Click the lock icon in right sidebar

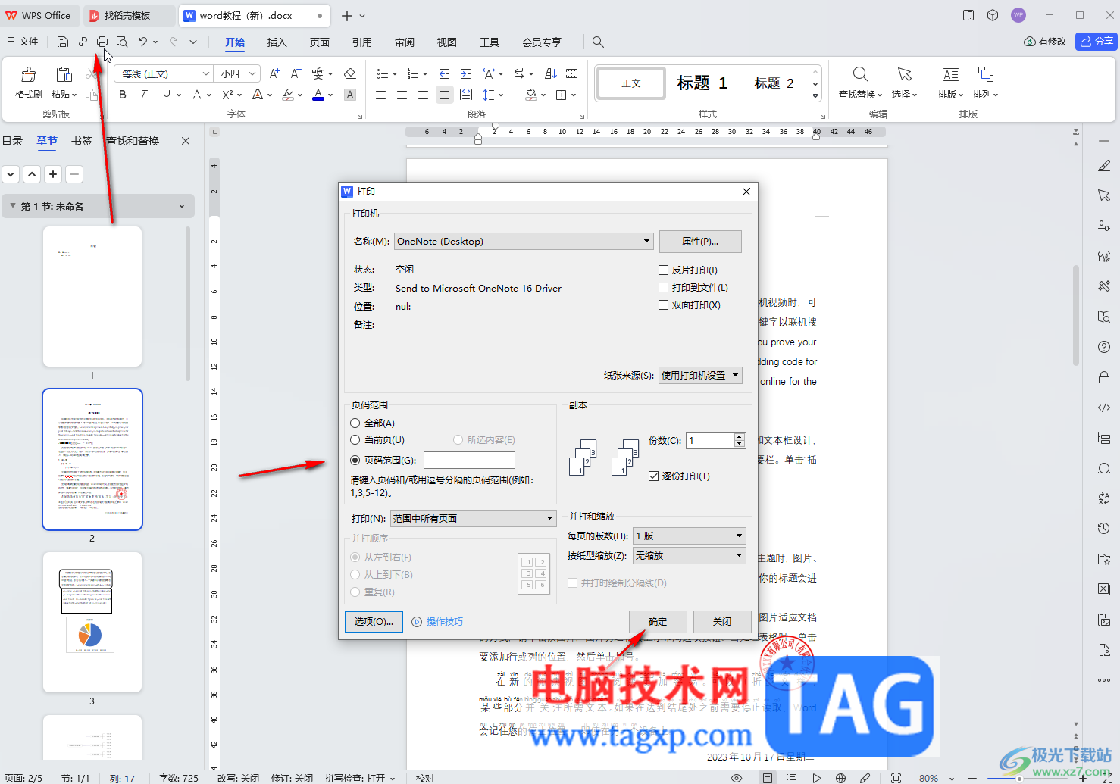pyautogui.click(x=1104, y=377)
